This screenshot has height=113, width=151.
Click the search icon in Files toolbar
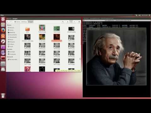click(63, 22)
